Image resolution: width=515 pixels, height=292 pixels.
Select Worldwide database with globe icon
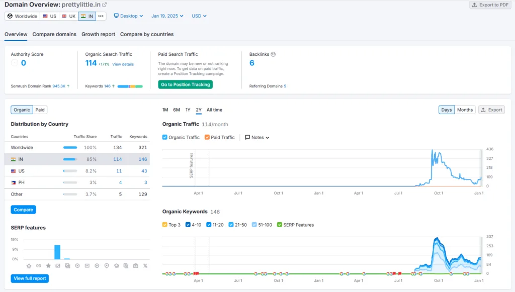22,16
